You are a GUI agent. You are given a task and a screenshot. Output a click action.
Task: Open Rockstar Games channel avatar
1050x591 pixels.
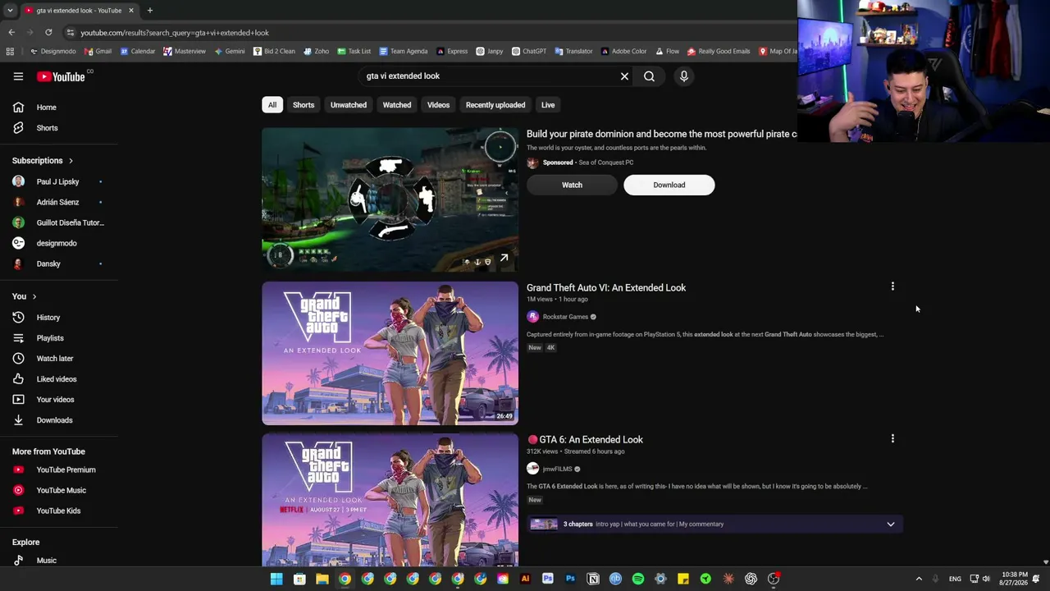point(532,317)
